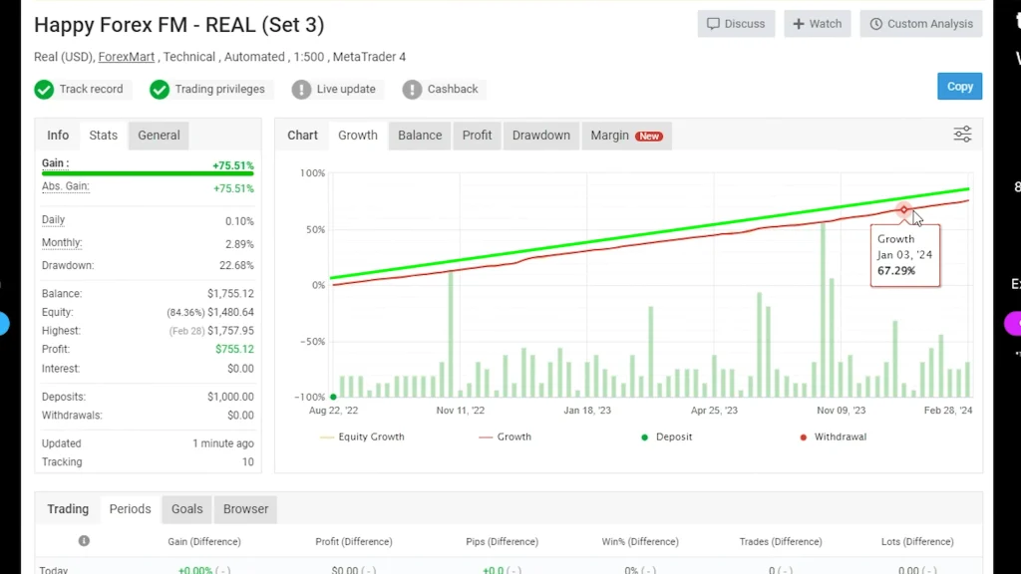
Task: Open the Margin tab marked New
Action: (625, 136)
